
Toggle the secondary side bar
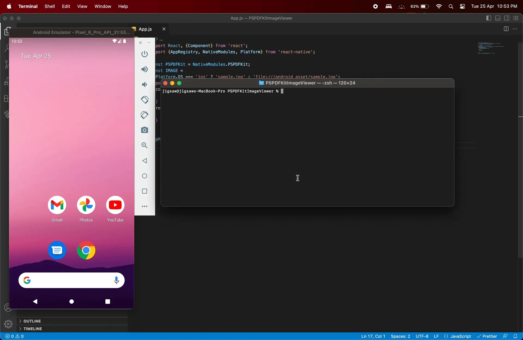507,18
